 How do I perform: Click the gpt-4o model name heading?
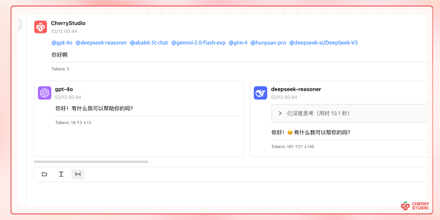pos(64,89)
